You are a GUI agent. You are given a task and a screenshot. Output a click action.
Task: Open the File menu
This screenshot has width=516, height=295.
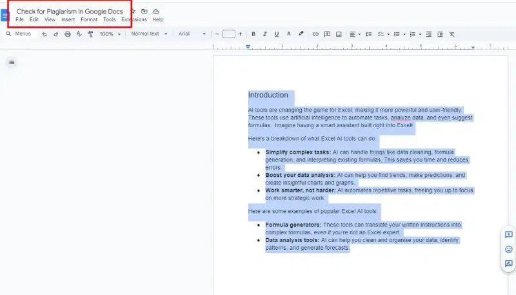click(x=19, y=19)
